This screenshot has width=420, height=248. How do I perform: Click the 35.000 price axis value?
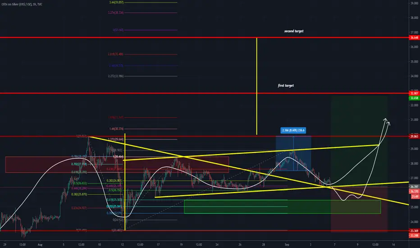[414, 62]
